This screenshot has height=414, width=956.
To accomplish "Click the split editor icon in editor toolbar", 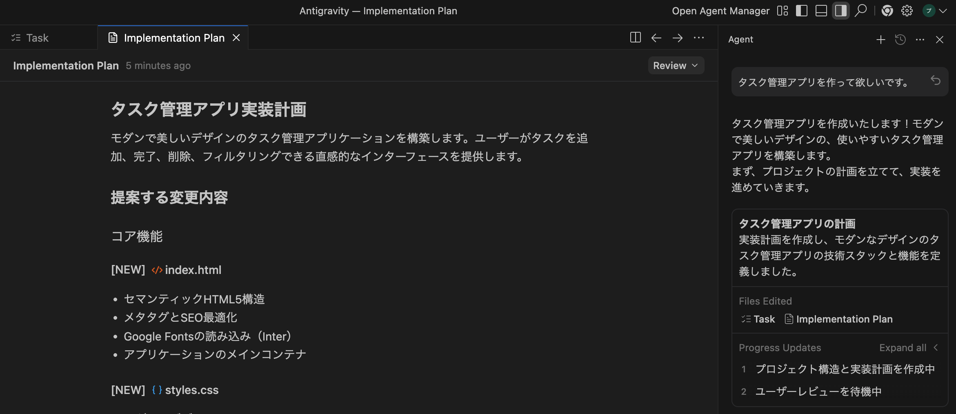I will pyautogui.click(x=635, y=38).
